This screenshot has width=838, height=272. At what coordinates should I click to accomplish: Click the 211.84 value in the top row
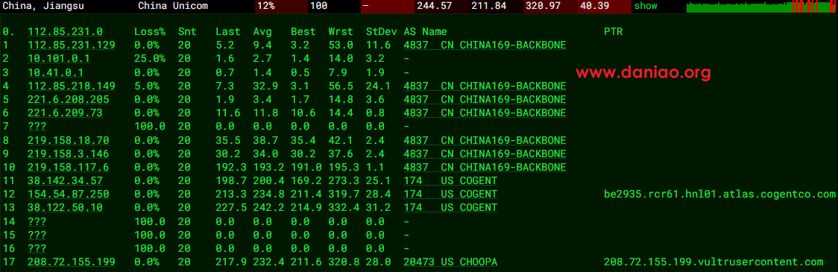(489, 7)
